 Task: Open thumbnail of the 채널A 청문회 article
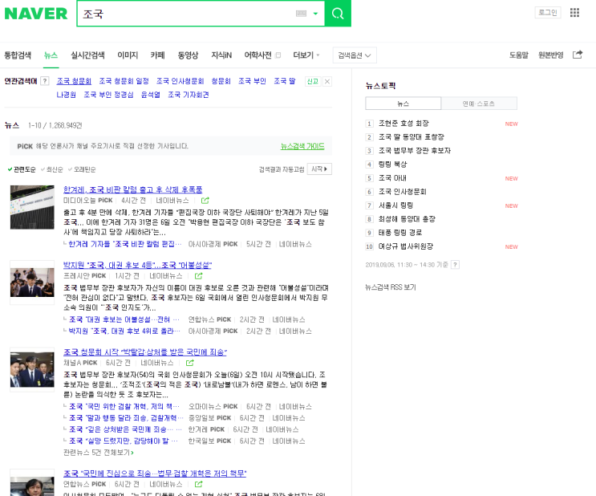[x=32, y=369]
